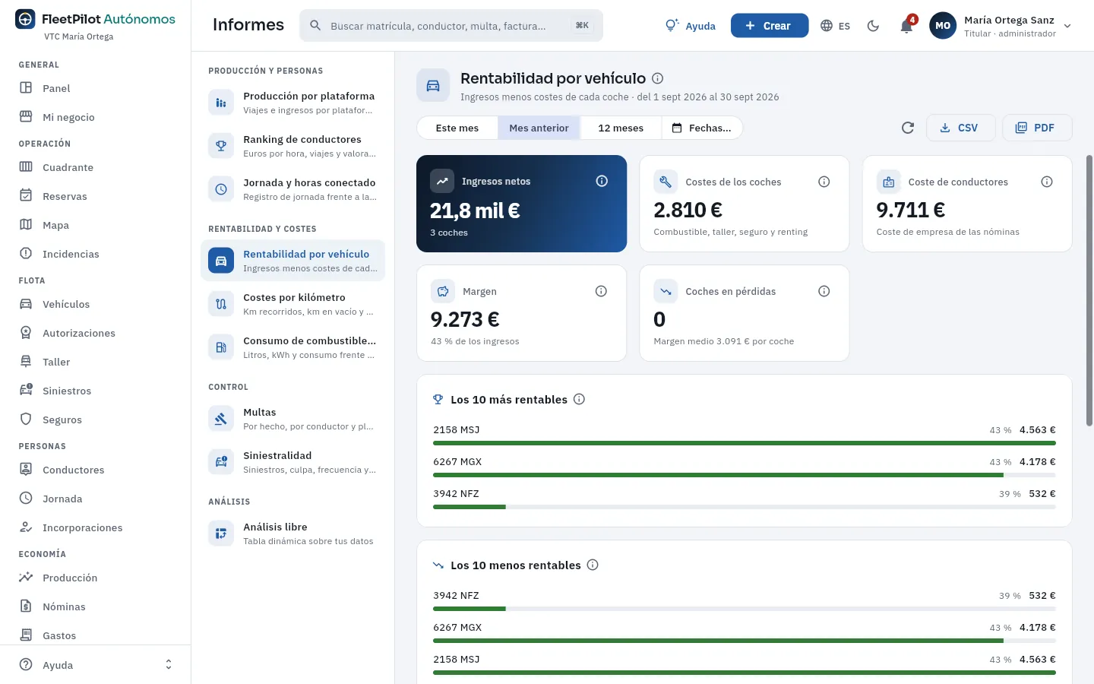This screenshot has width=1094, height=684.
Task: Download report as CSV
Action: click(960, 128)
